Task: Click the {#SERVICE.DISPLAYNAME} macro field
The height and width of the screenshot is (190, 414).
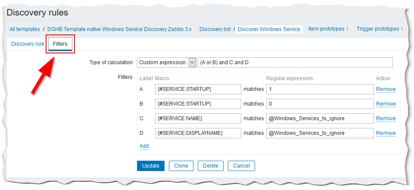Action: [198, 133]
